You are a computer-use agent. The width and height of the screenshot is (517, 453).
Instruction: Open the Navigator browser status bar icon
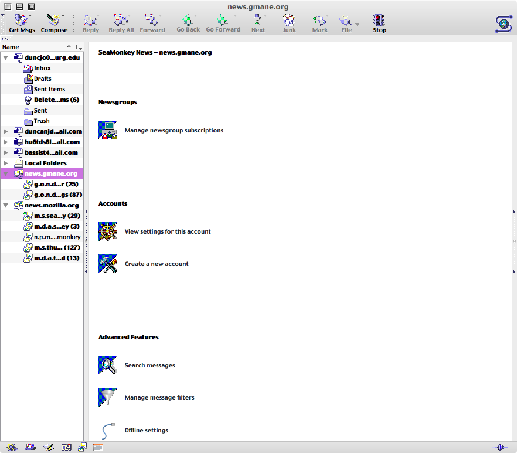point(12,447)
